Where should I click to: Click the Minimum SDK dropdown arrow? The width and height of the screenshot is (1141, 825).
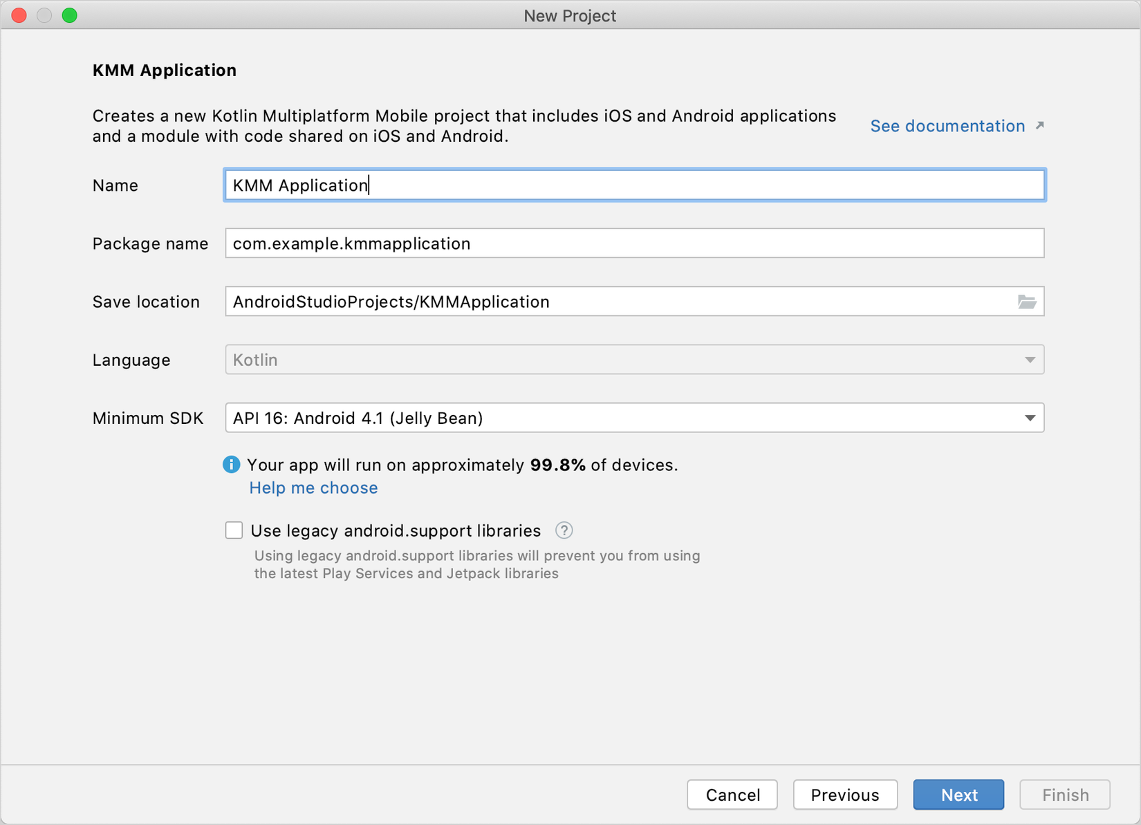point(1030,418)
